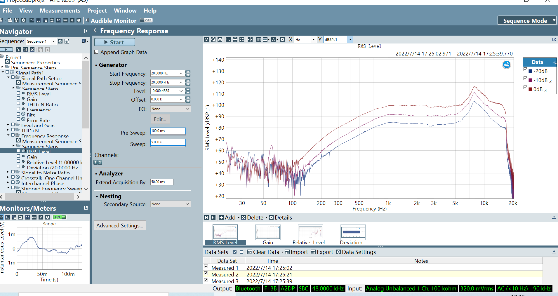Screen dimensions: 558x296
Task: Open the Project menu
Action: pyautogui.click(x=97, y=11)
